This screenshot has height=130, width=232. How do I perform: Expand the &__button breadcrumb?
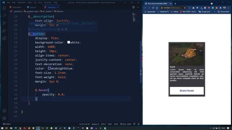(x=46, y=11)
